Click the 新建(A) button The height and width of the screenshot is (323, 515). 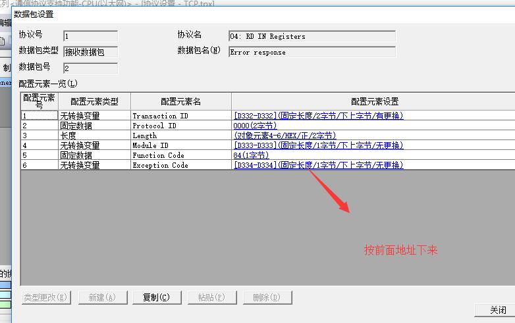point(103,297)
